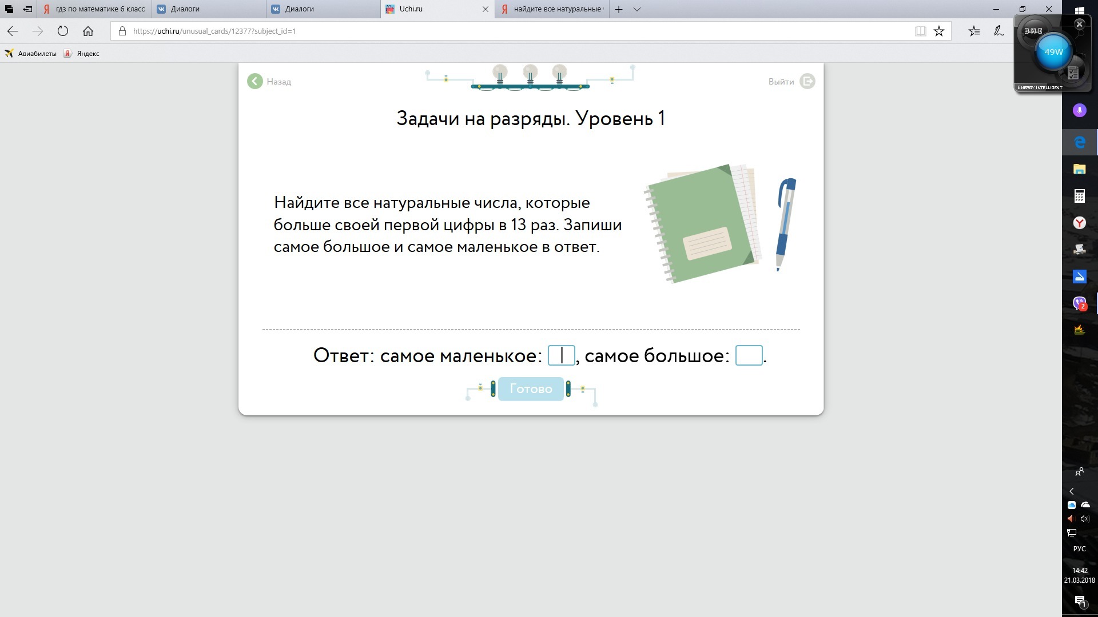Add the page to favorites with the star icon
Screen dimensions: 1098x617
[x=939, y=31]
